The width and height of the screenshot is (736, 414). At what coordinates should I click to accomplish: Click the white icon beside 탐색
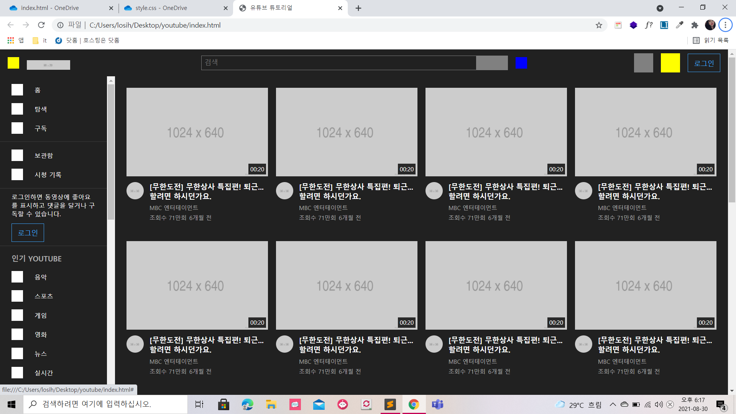(x=17, y=109)
